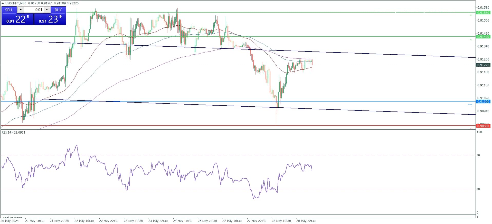This screenshot has height=224, width=492.
Task: Click the current price 0.91225 label
Action: pyautogui.click(x=483, y=65)
